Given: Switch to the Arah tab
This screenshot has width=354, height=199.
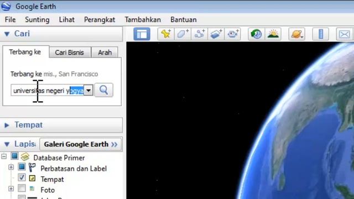Looking at the screenshot, I should point(105,53).
